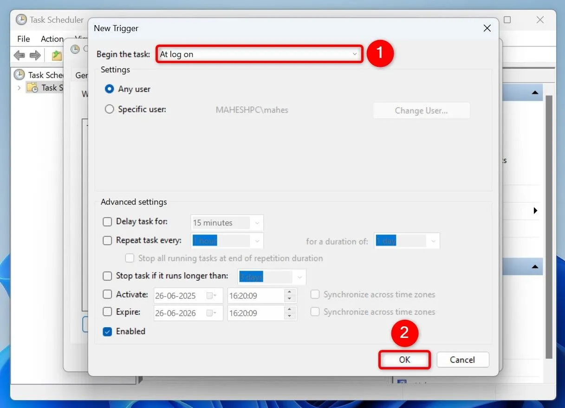Open the Action menu
The image size is (565, 408).
pyautogui.click(x=52, y=39)
